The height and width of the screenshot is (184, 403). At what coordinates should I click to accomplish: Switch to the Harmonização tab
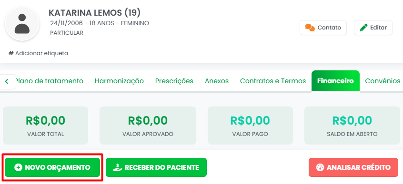coord(119,81)
